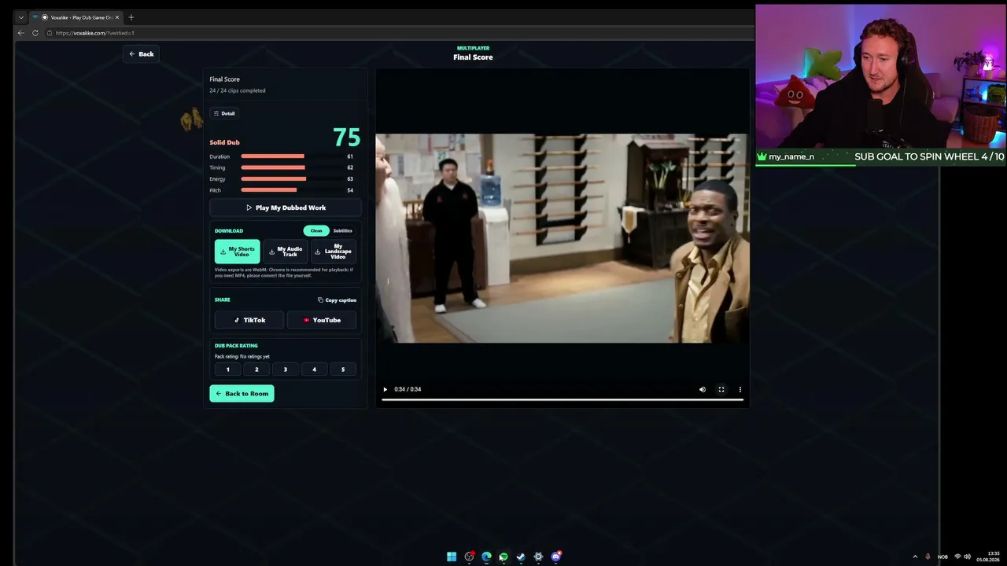1007x566 pixels.
Task: Open the browser tab list dropdown
Action: [21, 17]
